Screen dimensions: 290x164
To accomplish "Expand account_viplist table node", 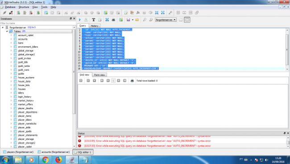I will (x=11, y=35).
